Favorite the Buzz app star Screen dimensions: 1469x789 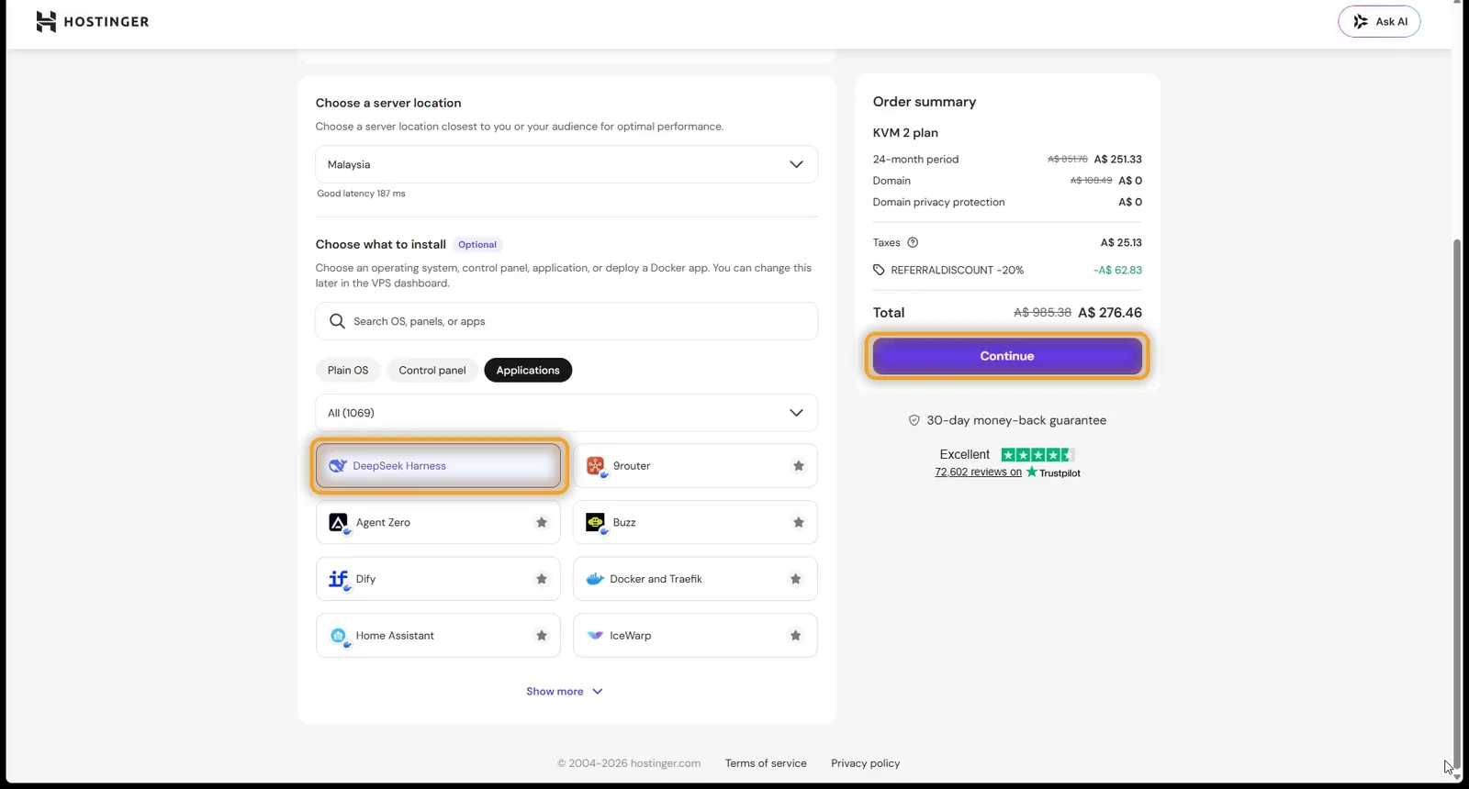pyautogui.click(x=799, y=523)
